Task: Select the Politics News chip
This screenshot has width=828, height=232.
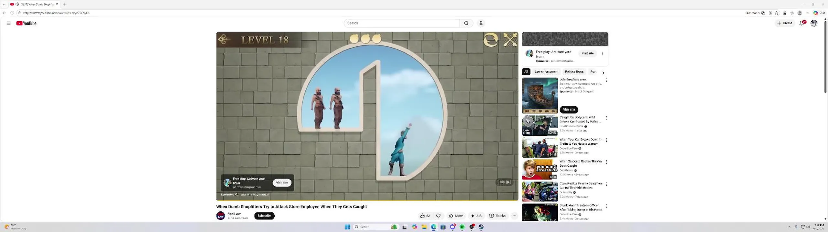Action: (x=574, y=72)
